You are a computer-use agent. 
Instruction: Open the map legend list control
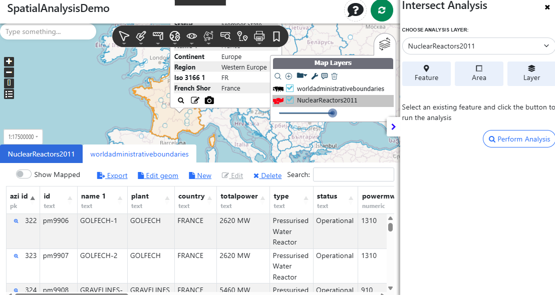point(9,94)
